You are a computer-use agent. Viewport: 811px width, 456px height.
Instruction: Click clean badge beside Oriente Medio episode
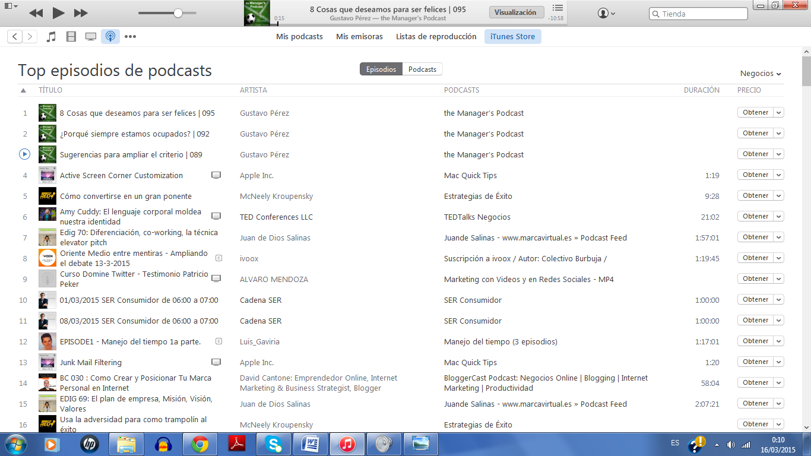coord(218,258)
